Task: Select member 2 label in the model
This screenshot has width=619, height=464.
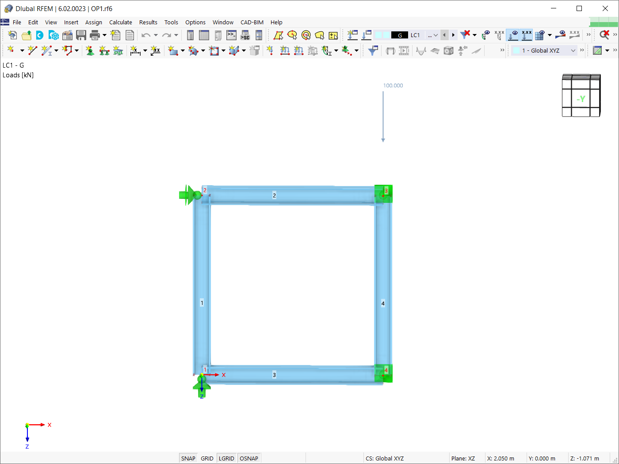Action: coord(274,195)
